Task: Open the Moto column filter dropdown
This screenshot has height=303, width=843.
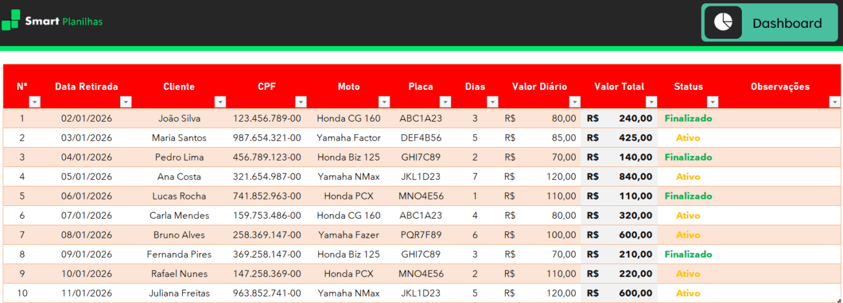Action: tap(384, 102)
